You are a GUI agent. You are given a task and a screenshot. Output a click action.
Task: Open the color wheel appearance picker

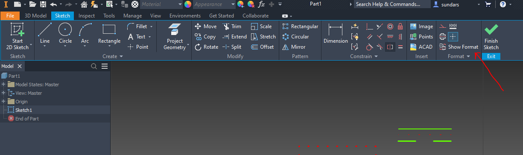(x=188, y=4)
